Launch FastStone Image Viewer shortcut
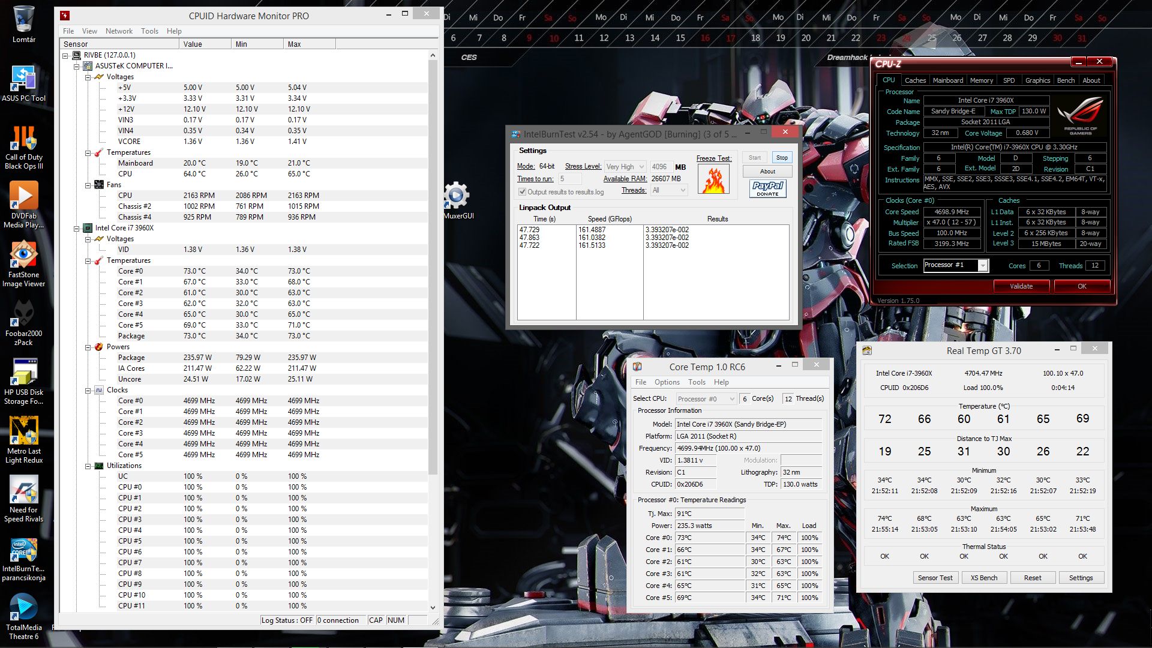This screenshot has height=648, width=1152. pos(23,264)
